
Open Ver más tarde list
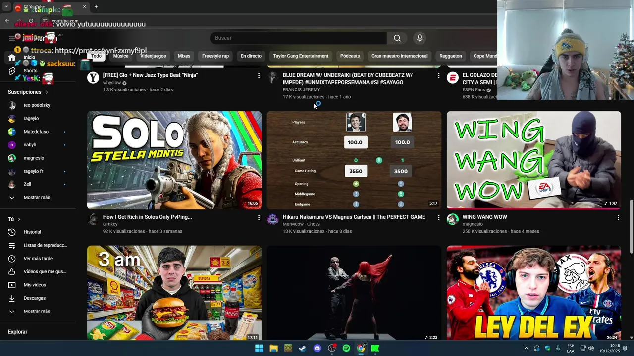coord(38,259)
